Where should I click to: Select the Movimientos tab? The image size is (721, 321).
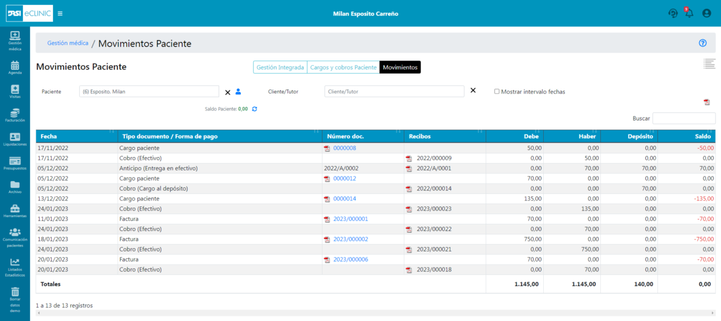point(400,67)
